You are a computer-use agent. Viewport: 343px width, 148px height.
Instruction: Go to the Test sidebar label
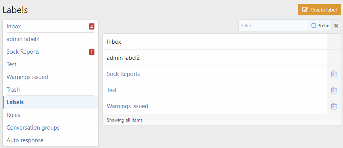click(12, 64)
